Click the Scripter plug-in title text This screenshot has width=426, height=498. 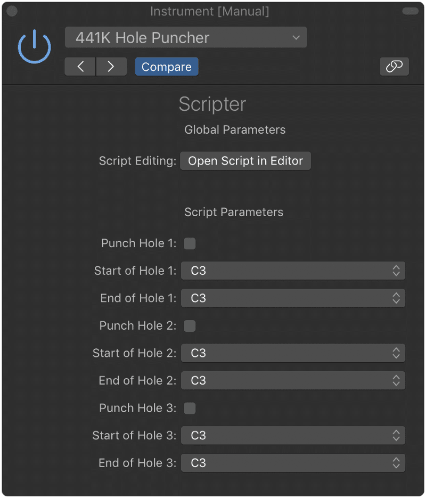click(x=212, y=104)
